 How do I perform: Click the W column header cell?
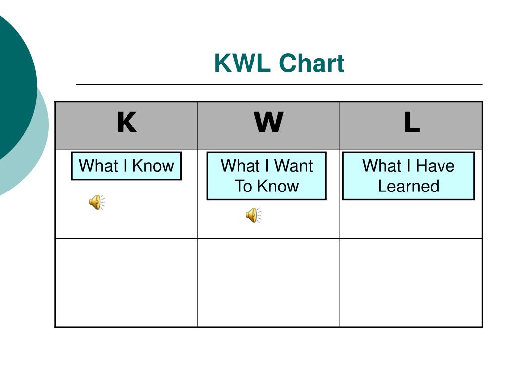click(268, 126)
